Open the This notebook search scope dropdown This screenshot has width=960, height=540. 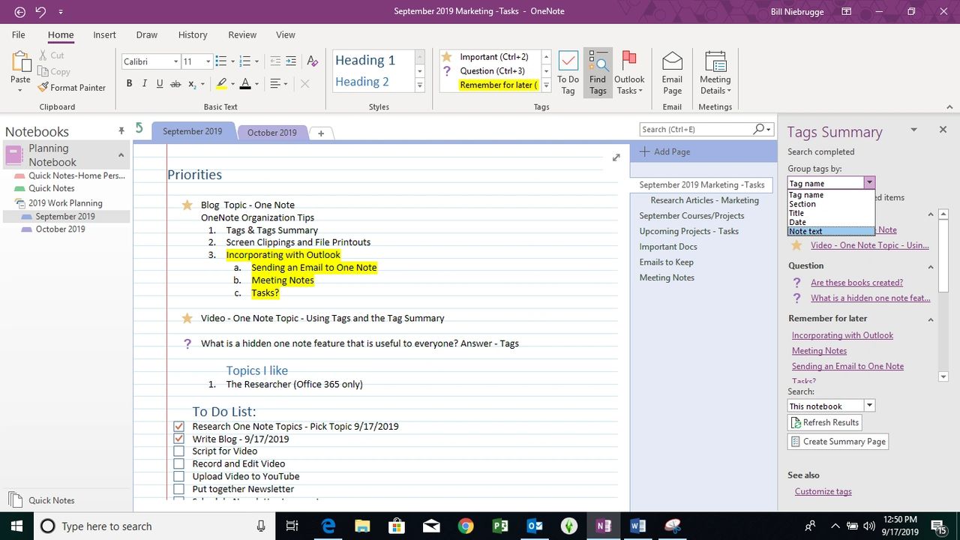point(869,406)
